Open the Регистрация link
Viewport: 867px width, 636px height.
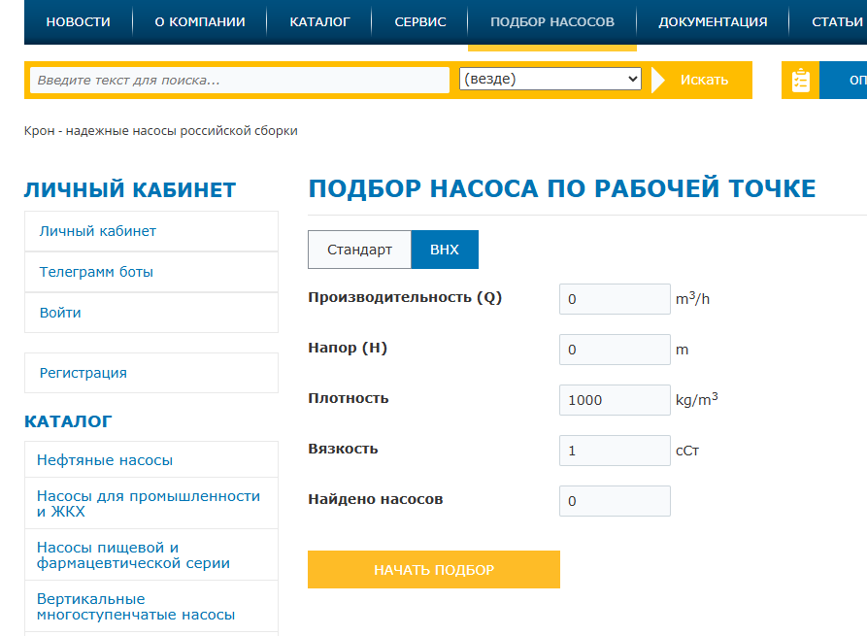coord(81,373)
